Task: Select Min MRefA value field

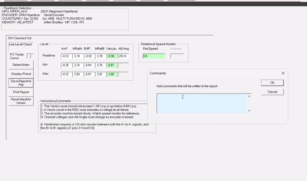Action: click(x=78, y=65)
